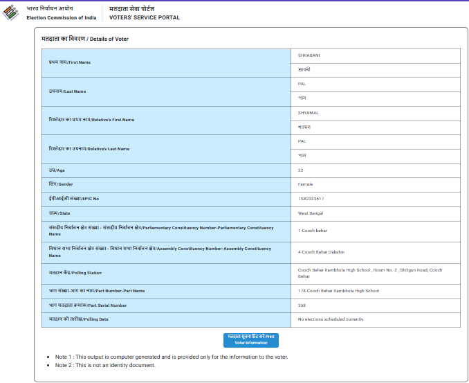
Task: Click the relative's first name value SHYAMAL
Action: pyautogui.click(x=308, y=112)
